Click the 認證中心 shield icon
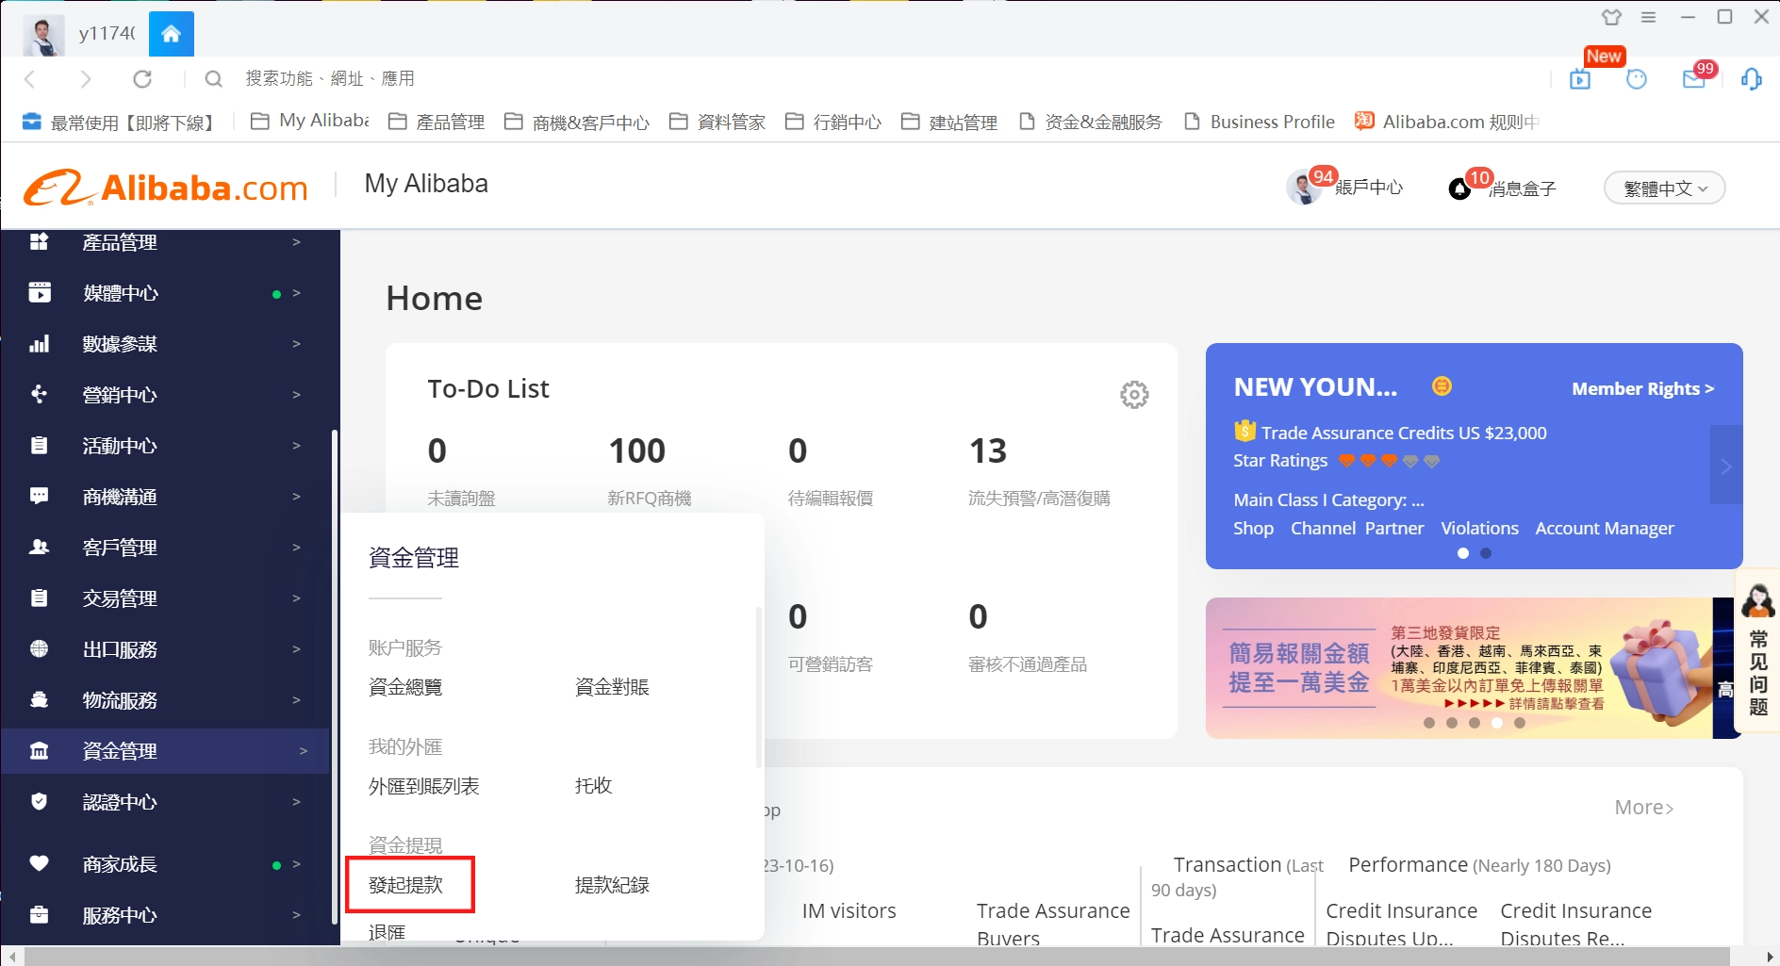 pyautogui.click(x=39, y=802)
